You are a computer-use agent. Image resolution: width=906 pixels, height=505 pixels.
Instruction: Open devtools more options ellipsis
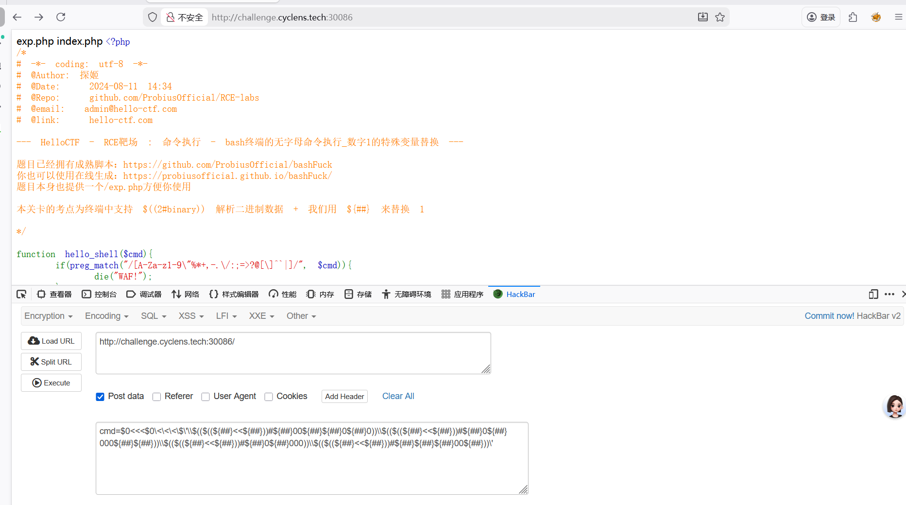coord(889,294)
